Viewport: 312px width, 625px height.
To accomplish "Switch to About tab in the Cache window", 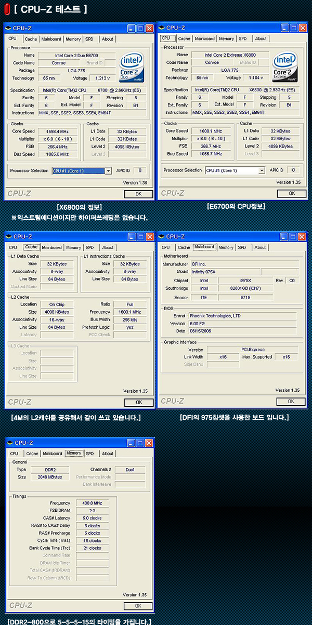I will [108, 247].
